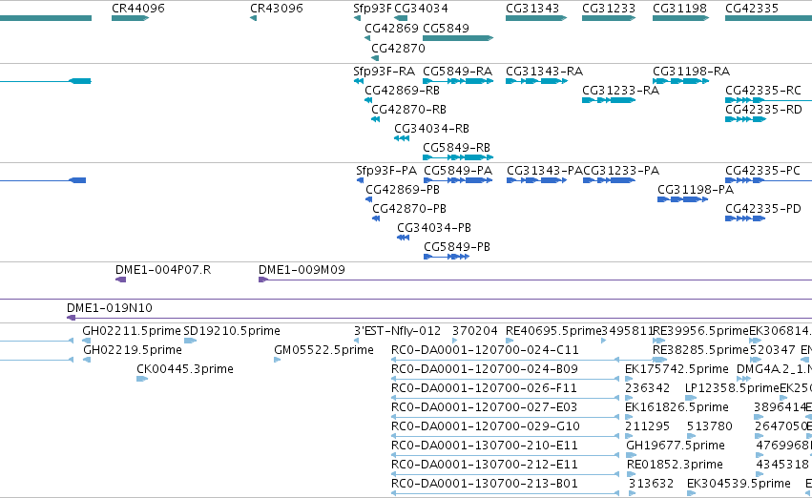Click the CG34034 gene label
Viewport: 812px width, 498px height.
[421, 9]
